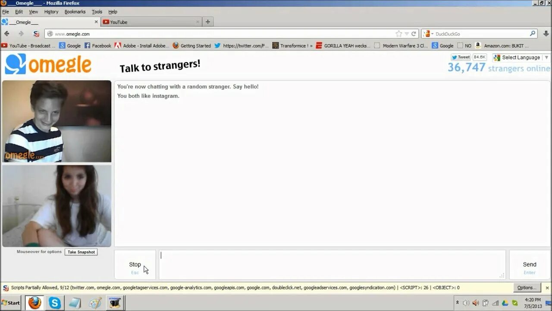Open a new tab with the plus button
552x311 pixels.
point(208,22)
